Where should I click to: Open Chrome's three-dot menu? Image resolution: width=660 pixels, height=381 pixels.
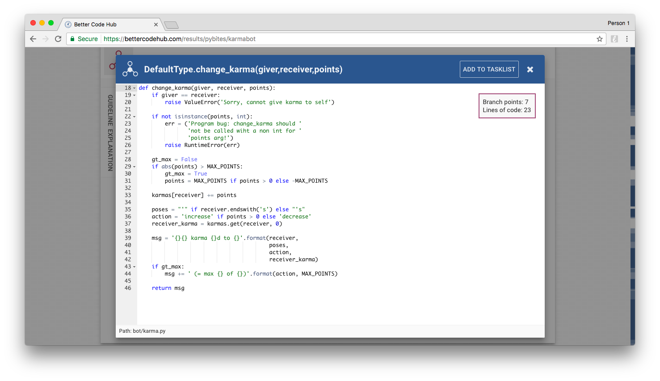point(627,39)
